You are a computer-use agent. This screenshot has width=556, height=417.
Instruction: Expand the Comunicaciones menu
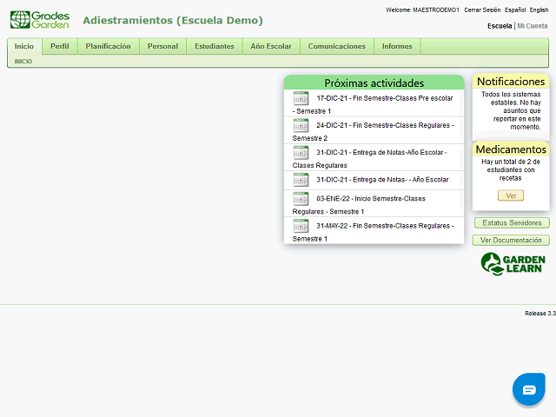[337, 46]
